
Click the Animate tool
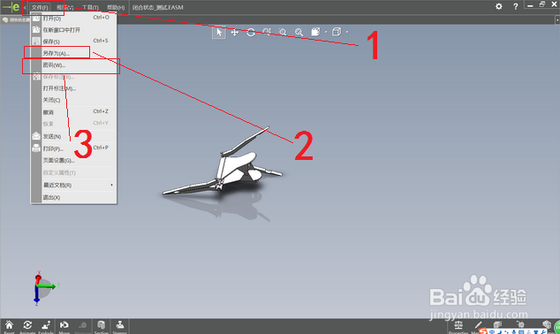click(x=27, y=327)
